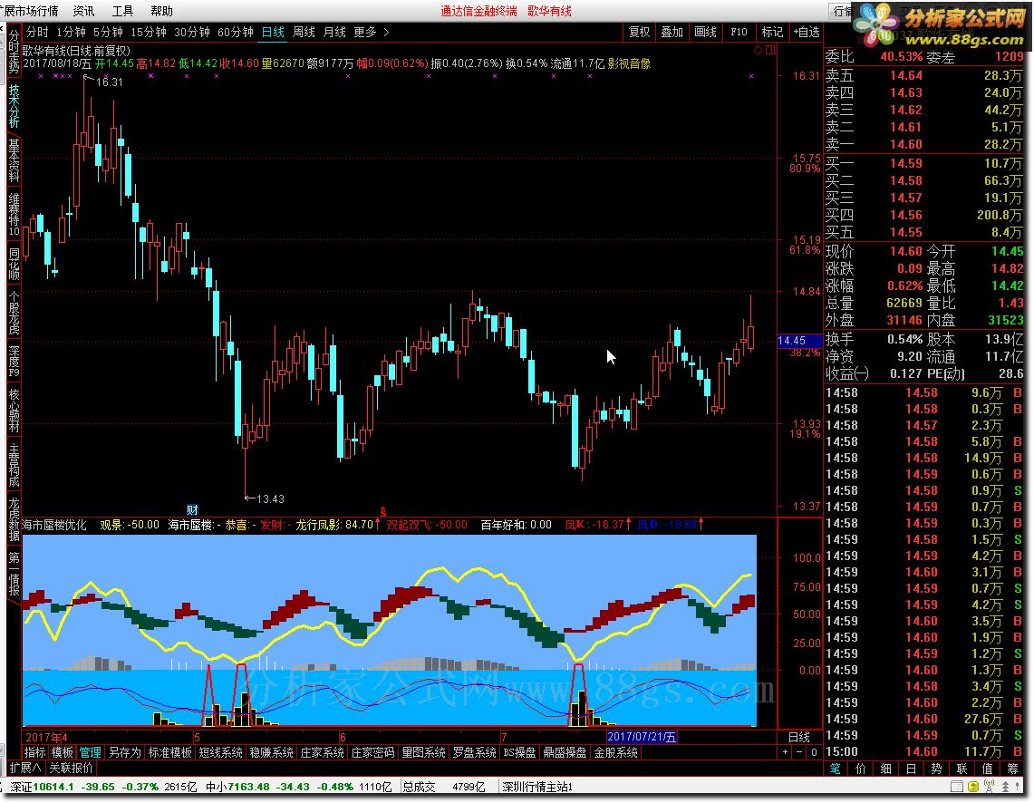Select the 罗盘系统 indicator template
1034x803 pixels.
pyautogui.click(x=474, y=752)
